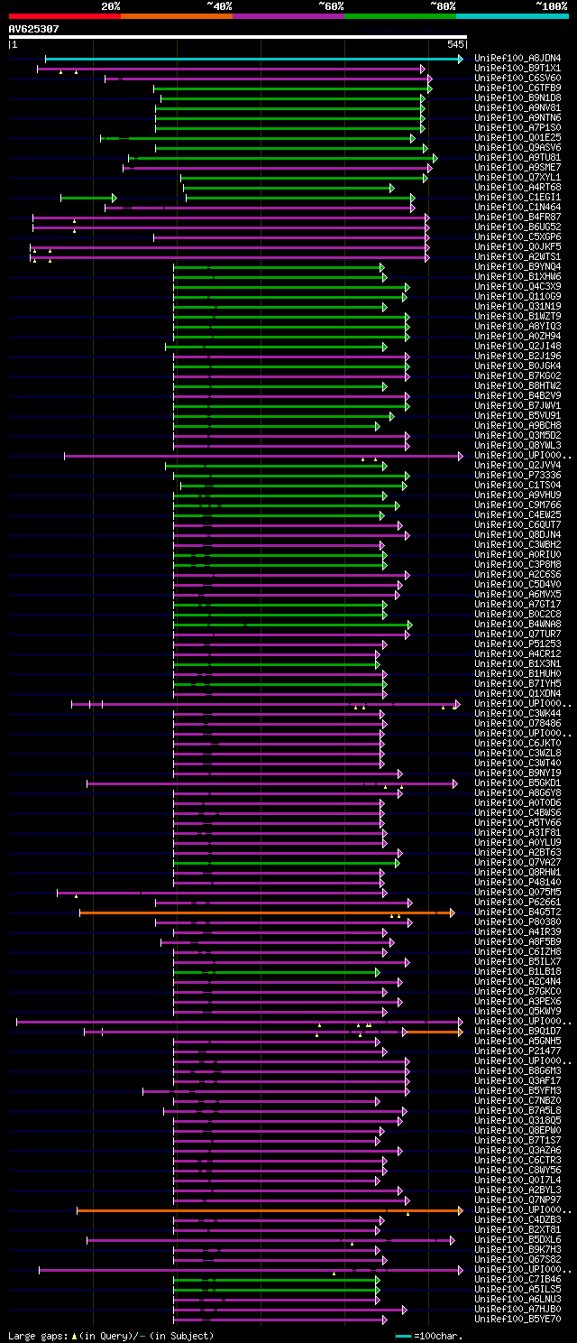Open hit UniRef100_B7KG02

[x=517, y=376]
